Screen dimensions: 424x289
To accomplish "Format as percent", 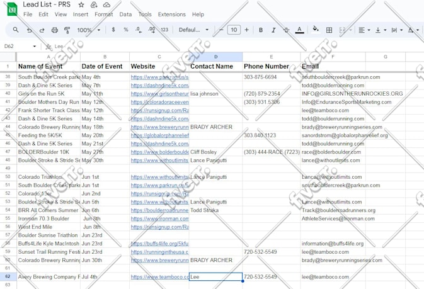I will point(126,30).
